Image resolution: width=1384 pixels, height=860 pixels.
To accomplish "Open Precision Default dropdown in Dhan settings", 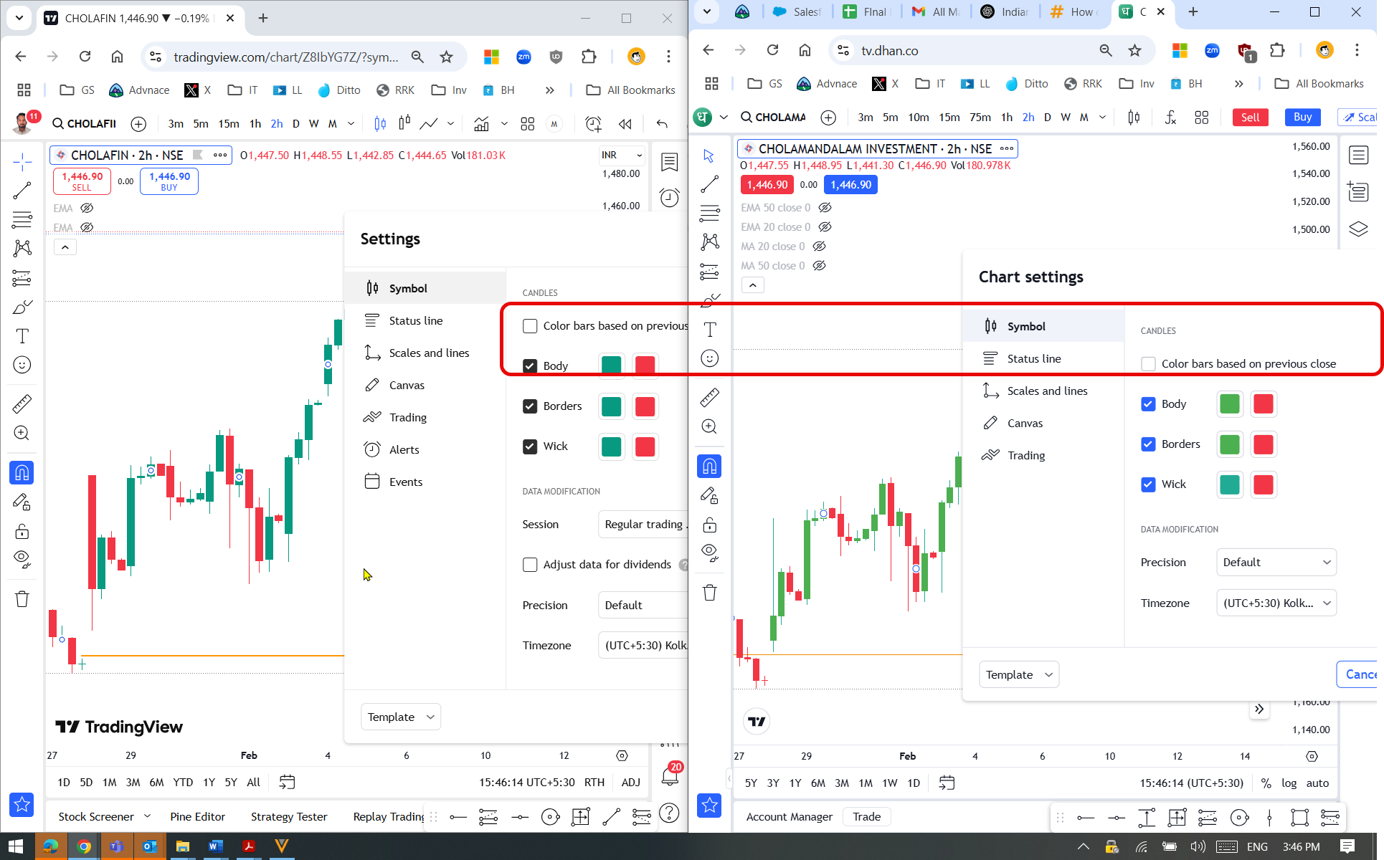I will [x=1276, y=563].
